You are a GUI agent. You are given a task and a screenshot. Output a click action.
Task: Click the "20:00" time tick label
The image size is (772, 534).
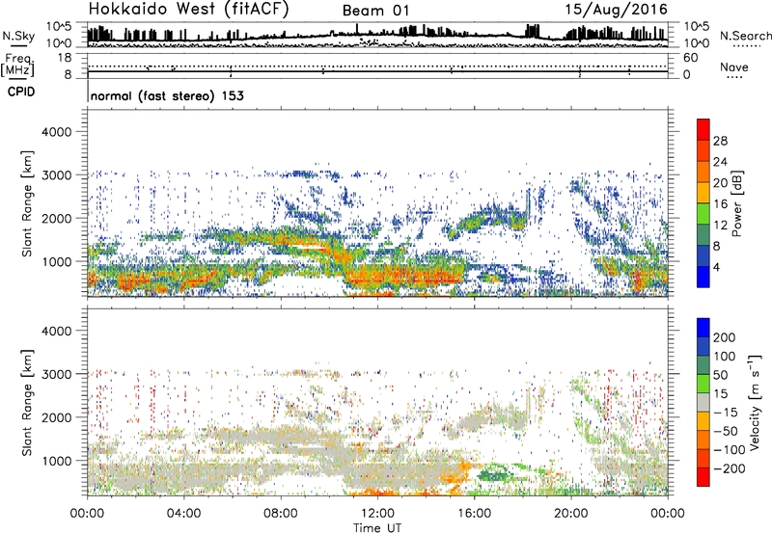click(570, 514)
